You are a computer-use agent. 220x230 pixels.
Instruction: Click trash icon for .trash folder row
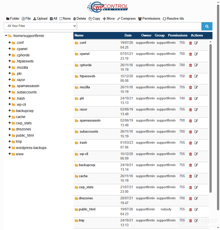pyautogui.click(x=190, y=143)
